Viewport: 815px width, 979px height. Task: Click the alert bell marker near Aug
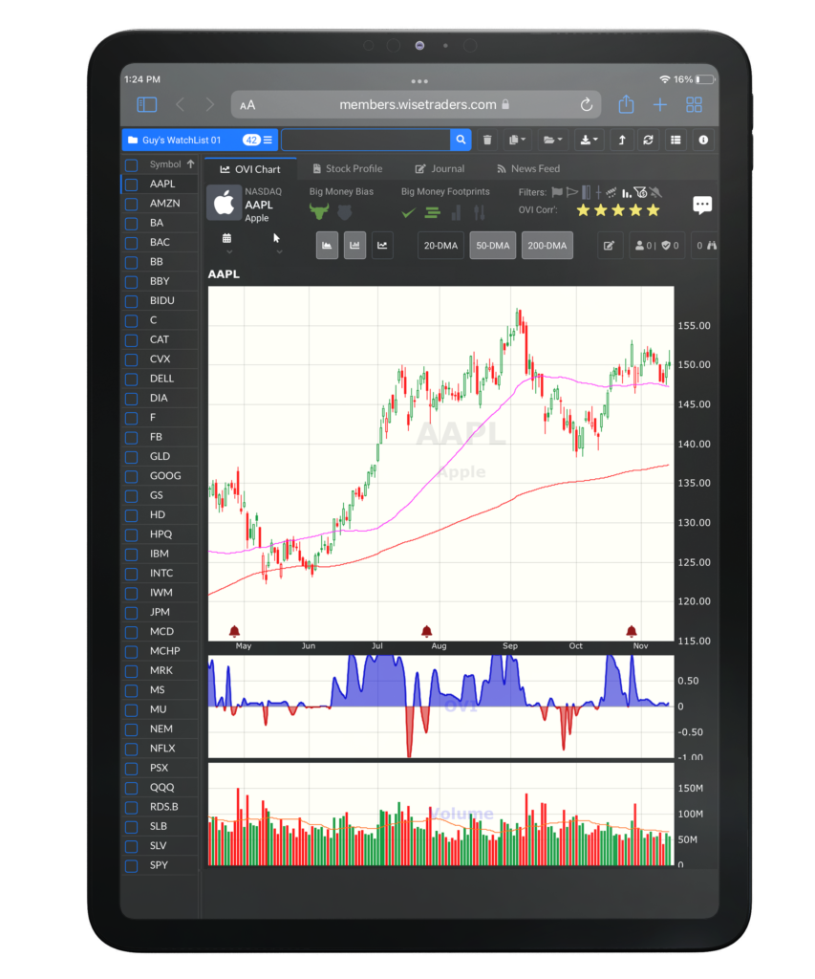point(427,631)
